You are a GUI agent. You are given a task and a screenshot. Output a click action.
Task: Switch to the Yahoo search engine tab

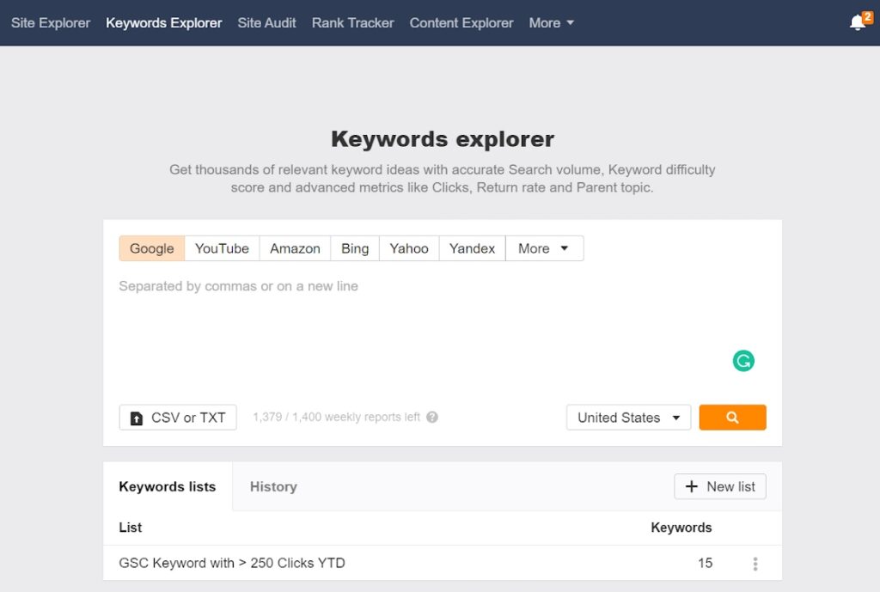pos(408,248)
